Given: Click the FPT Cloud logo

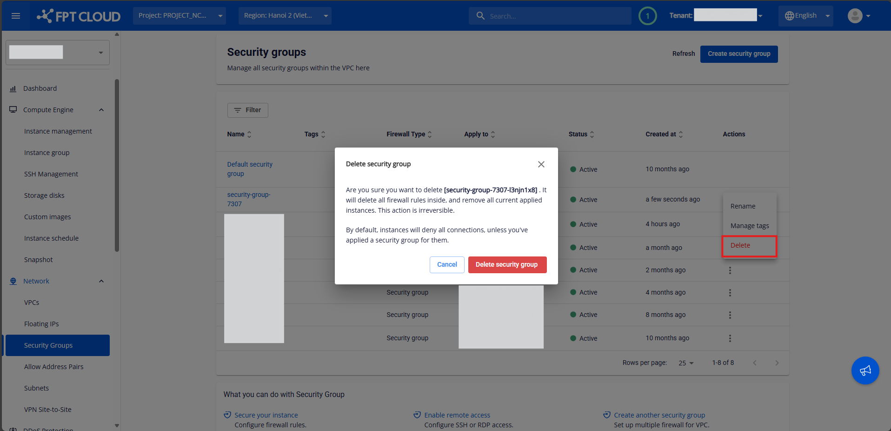Looking at the screenshot, I should 79,16.
